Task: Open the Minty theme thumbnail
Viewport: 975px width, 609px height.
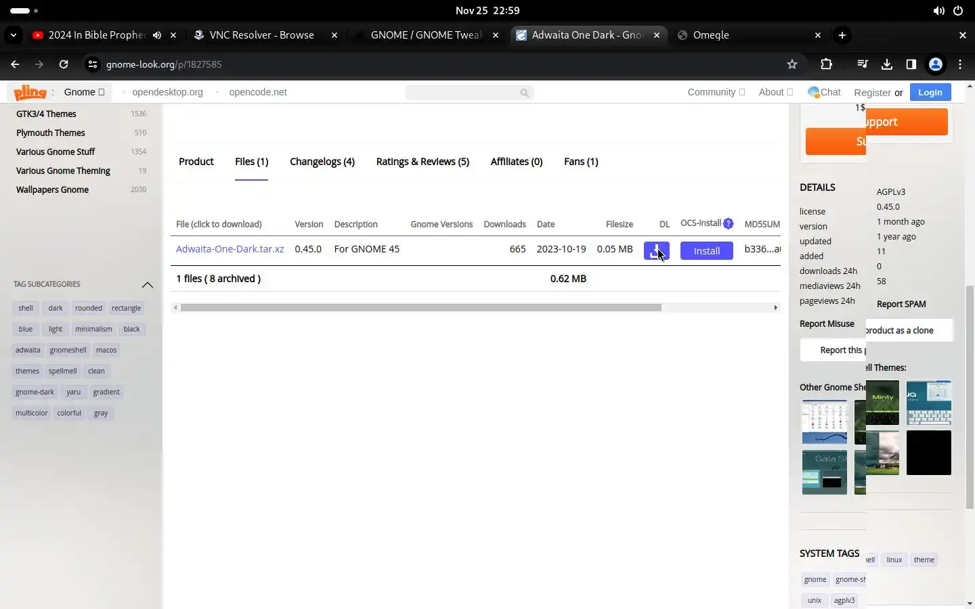Action: [x=883, y=403]
